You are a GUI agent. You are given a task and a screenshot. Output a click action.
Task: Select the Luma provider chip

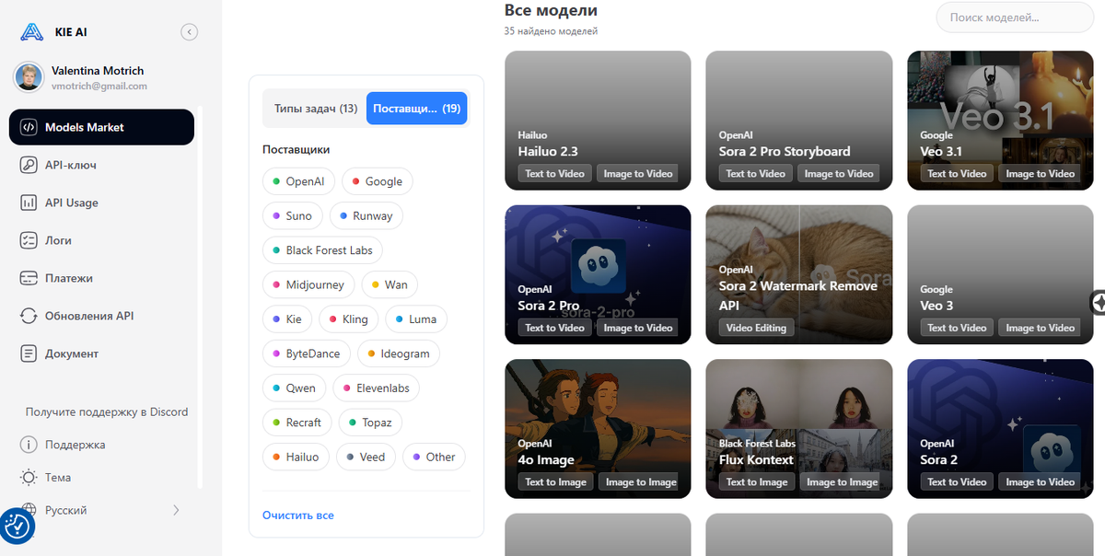[416, 319]
